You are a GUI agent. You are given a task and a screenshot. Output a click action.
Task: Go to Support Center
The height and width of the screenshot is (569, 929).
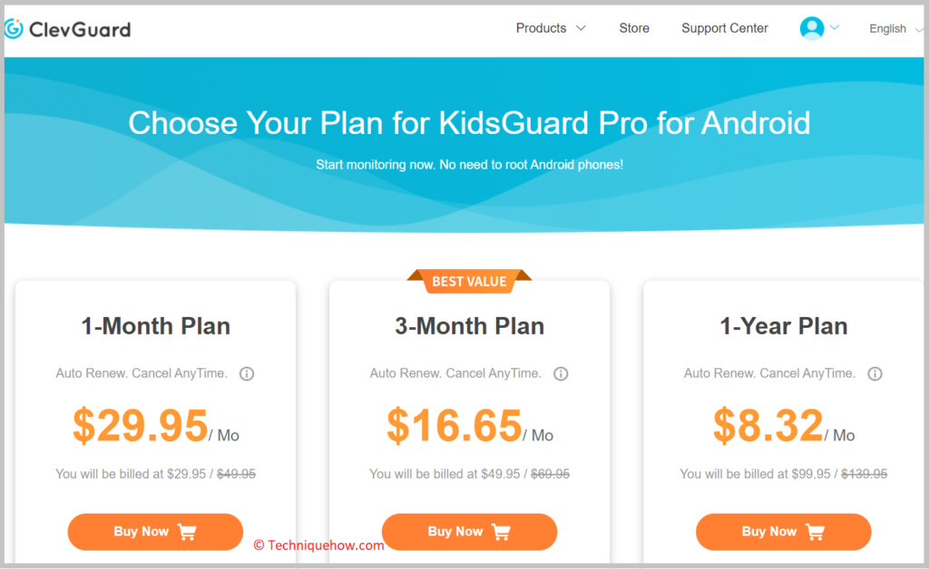pos(725,28)
